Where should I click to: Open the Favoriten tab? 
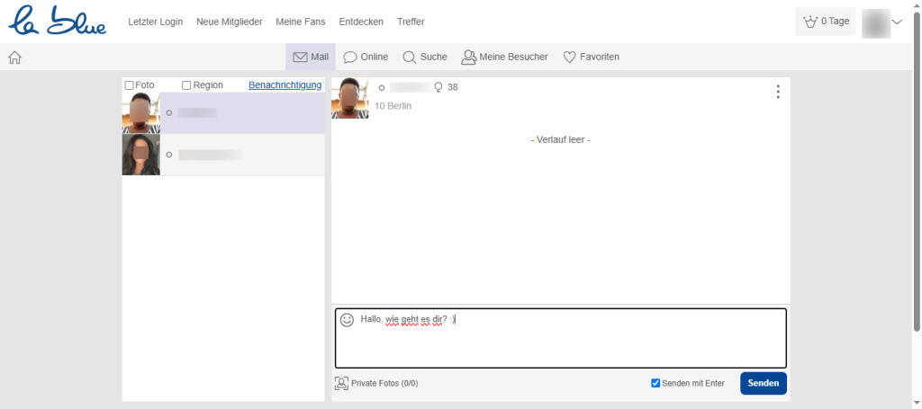coord(591,57)
